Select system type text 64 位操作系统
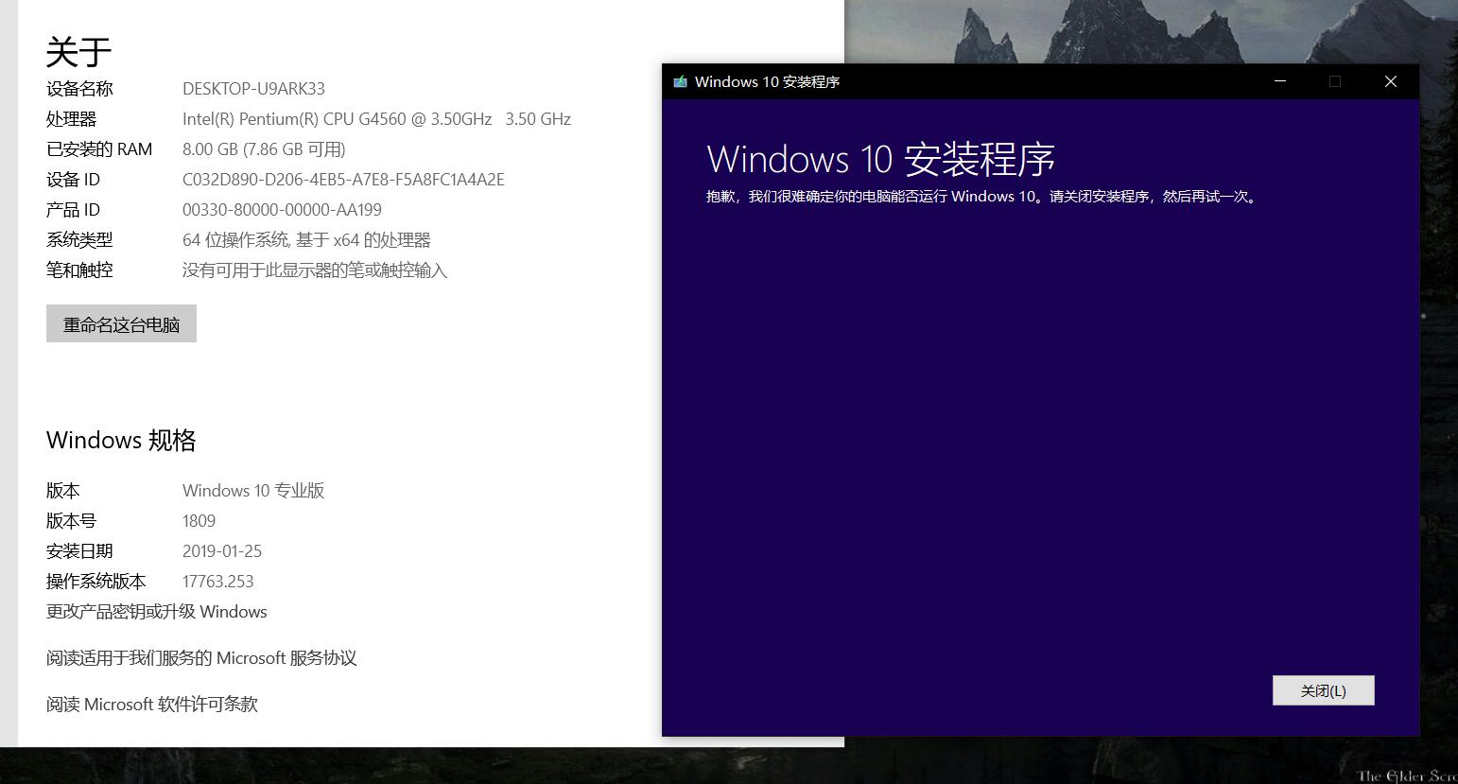The image size is (1458, 784). click(235, 240)
